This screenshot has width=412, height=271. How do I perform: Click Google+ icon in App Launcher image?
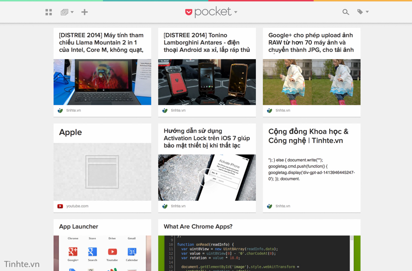[73, 252]
